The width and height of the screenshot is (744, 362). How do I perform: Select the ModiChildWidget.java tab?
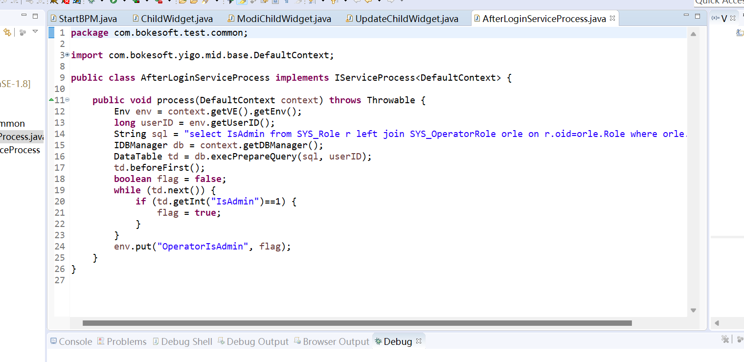coord(279,19)
